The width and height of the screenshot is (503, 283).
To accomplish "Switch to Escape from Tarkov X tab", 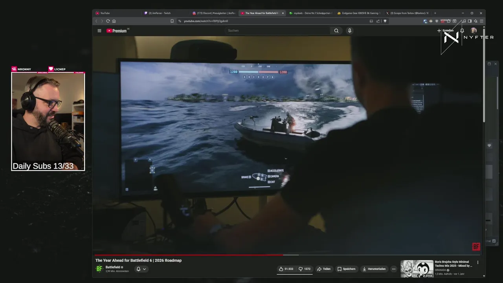I will tap(407, 13).
